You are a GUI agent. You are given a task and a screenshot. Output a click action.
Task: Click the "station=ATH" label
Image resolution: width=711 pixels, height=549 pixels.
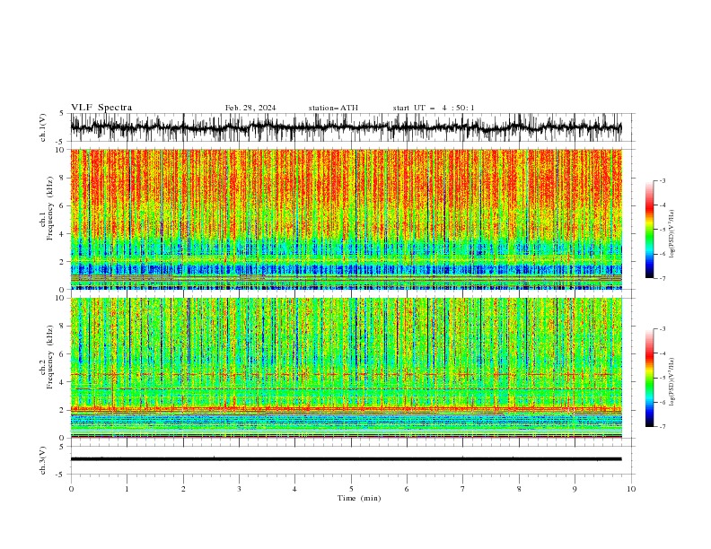[333, 108]
